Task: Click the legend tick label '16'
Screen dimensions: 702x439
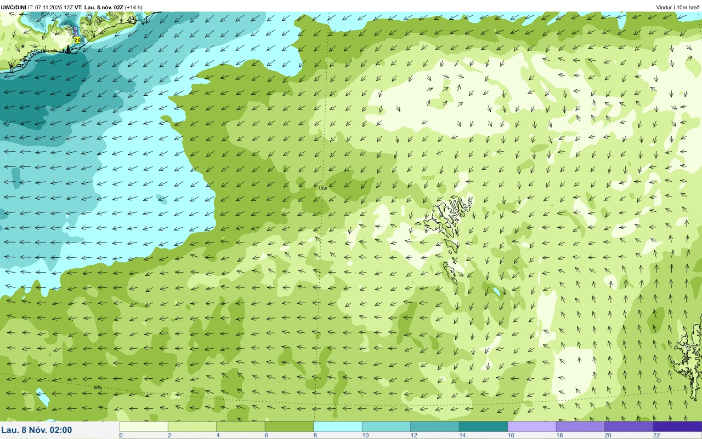Action: (x=511, y=435)
